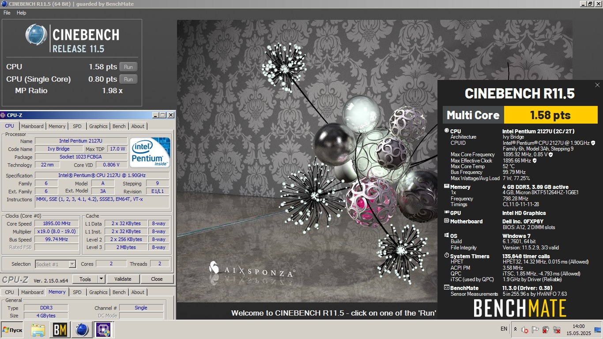
Task: Select the SPD tab in lower CPU-Z window
Action: click(x=77, y=292)
